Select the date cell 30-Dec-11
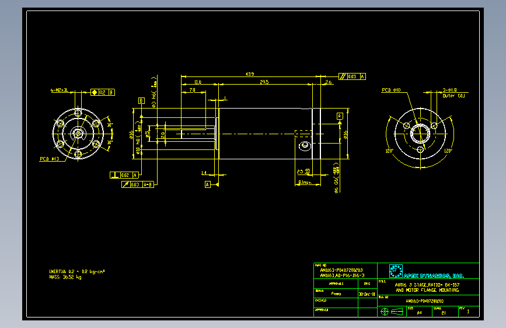The width and height of the screenshot is (506, 328). (367, 294)
